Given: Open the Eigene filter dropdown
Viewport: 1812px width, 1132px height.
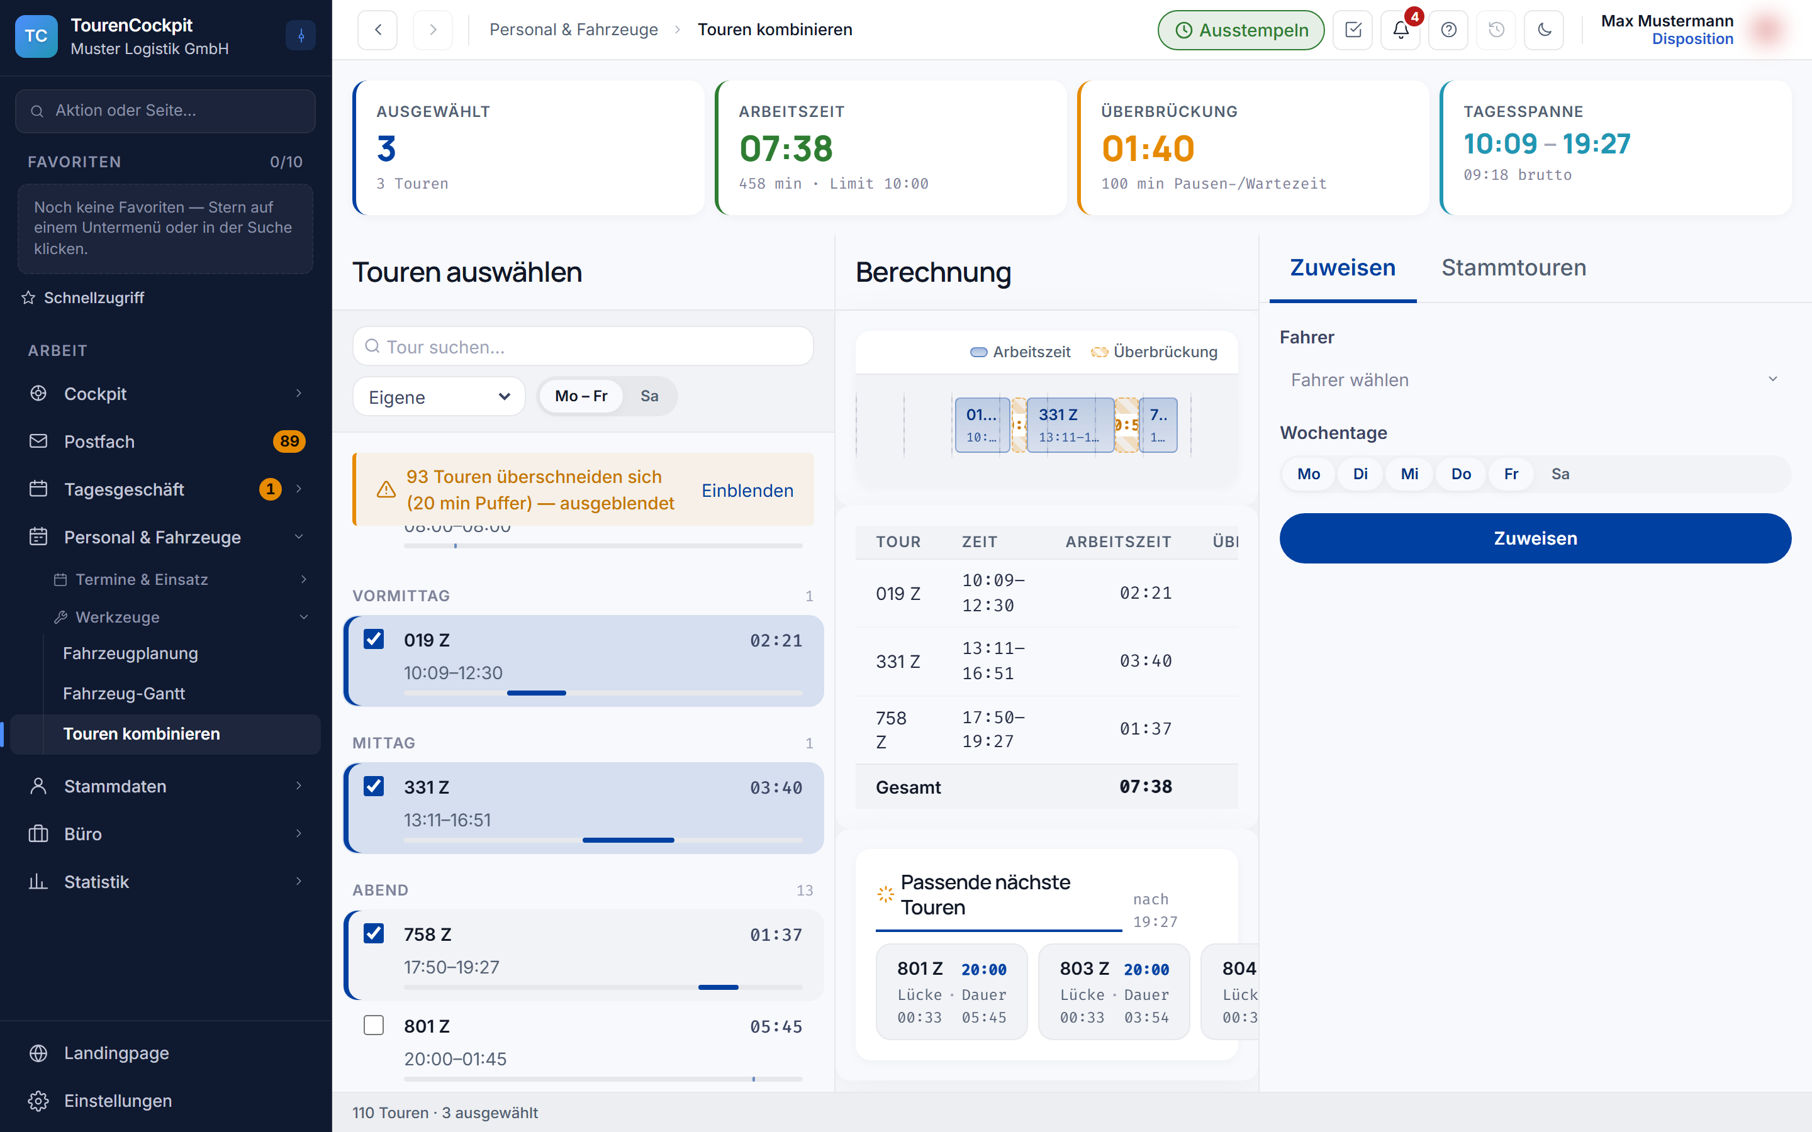Looking at the screenshot, I should tap(439, 397).
